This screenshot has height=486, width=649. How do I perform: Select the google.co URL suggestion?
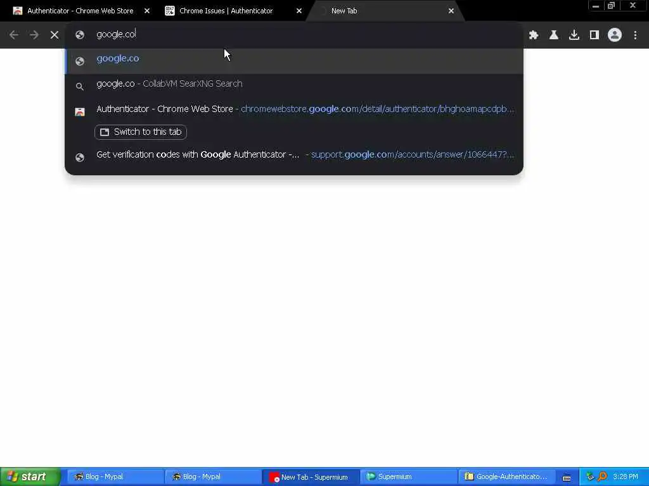click(x=294, y=60)
